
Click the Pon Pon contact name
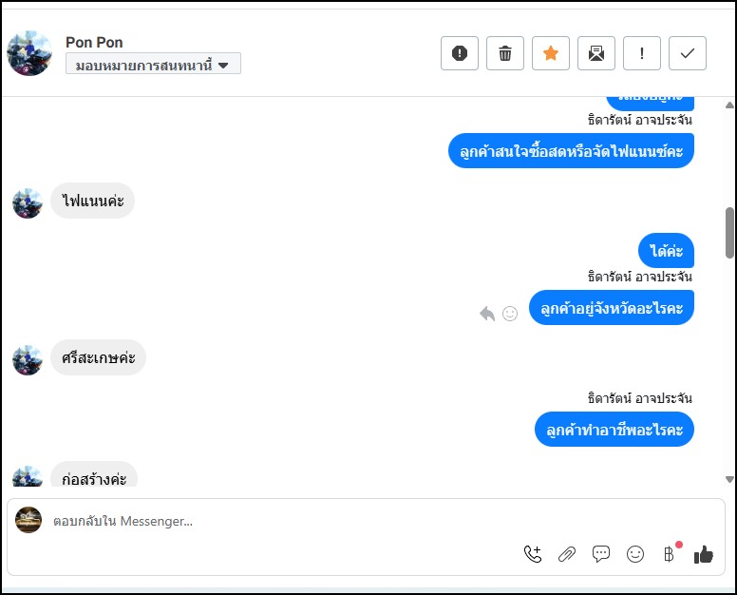coord(94,42)
